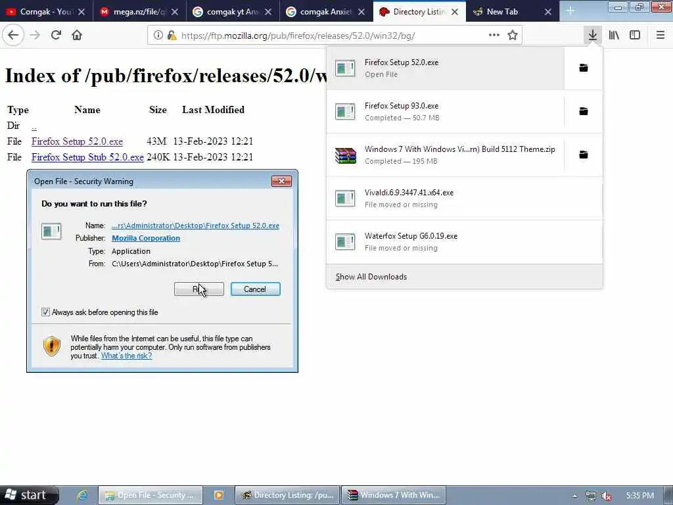673x505 pixels.
Task: Show site information icon in address bar
Action: pos(158,36)
